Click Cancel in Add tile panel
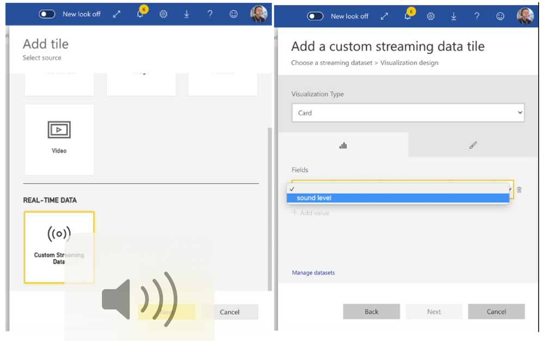Screen dimensions: 544x341 pos(230,312)
